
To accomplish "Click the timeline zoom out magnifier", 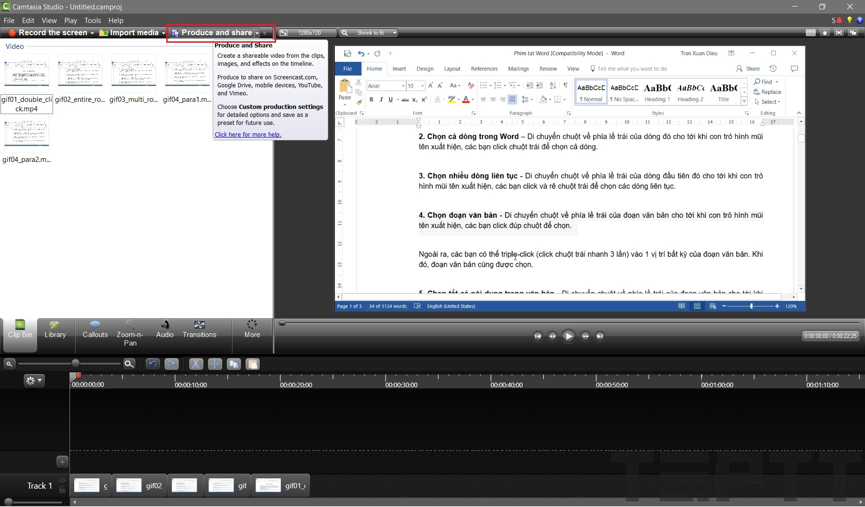I will click(x=9, y=364).
